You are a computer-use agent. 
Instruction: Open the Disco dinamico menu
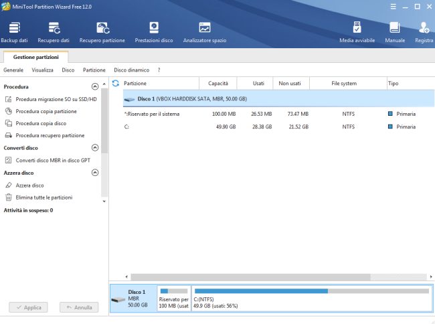coord(131,70)
